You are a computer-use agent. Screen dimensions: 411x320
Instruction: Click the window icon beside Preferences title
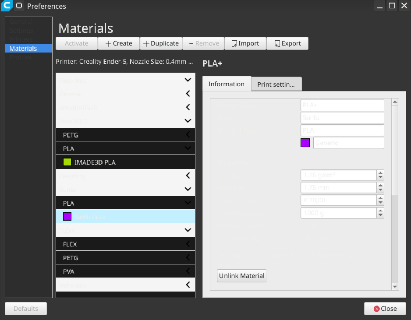point(19,6)
